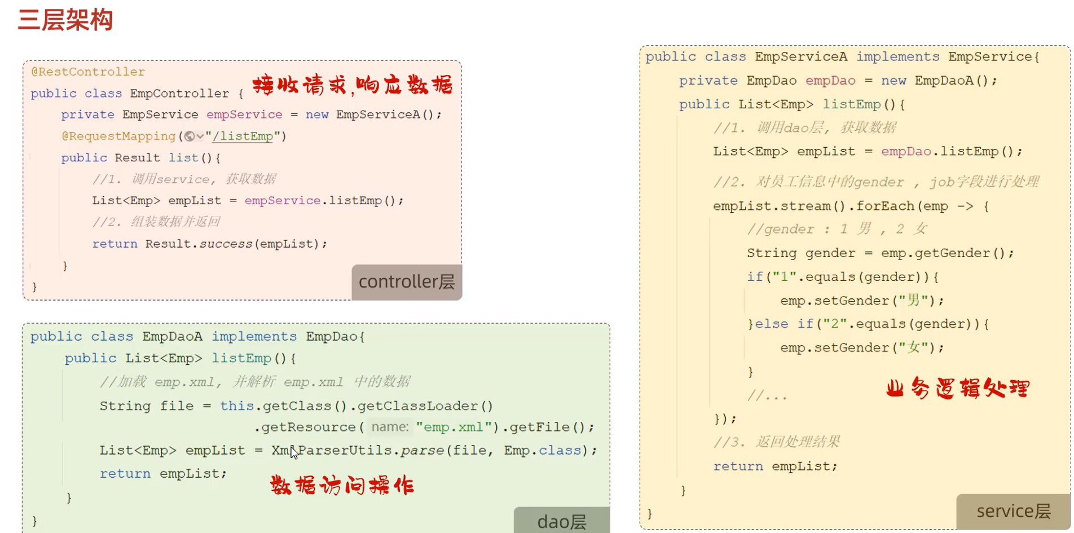This screenshot has width=1074, height=533.
Task: Select the @RestController annotation
Action: pyautogui.click(x=87, y=72)
